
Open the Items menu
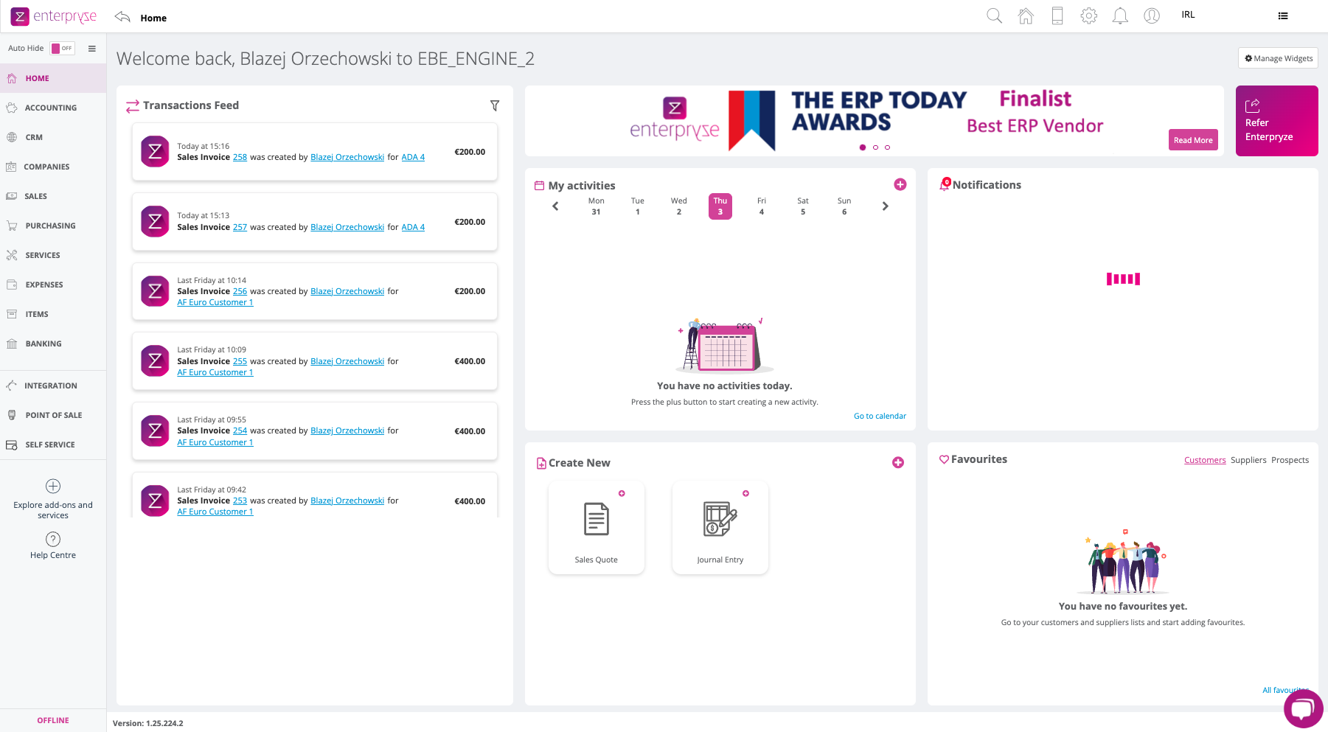53,314
